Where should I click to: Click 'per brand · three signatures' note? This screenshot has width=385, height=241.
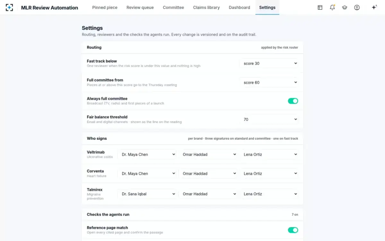click(243, 139)
